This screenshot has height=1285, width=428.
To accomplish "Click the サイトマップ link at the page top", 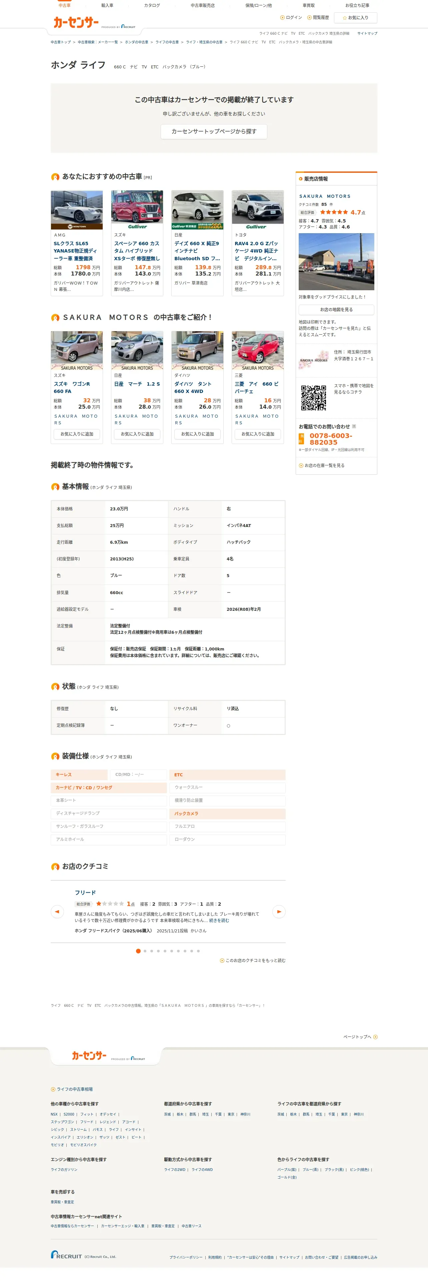I will [367, 33].
